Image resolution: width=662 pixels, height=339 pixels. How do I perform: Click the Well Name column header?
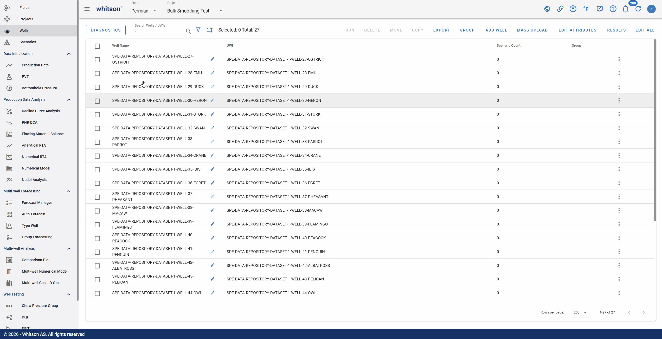(x=120, y=46)
